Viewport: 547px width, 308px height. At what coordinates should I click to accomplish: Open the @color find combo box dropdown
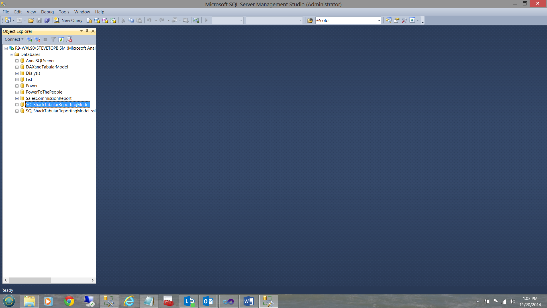(379, 20)
